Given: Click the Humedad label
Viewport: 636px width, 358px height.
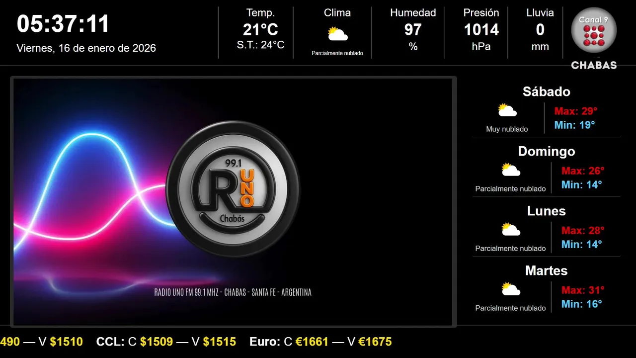Looking at the screenshot, I should point(413,13).
